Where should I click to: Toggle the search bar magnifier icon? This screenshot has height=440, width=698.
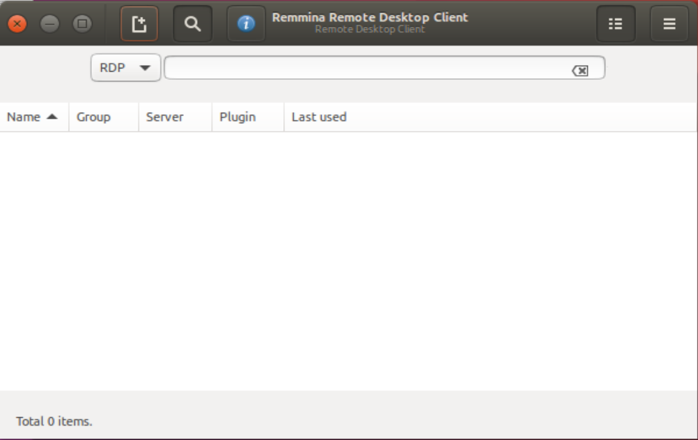tap(192, 24)
